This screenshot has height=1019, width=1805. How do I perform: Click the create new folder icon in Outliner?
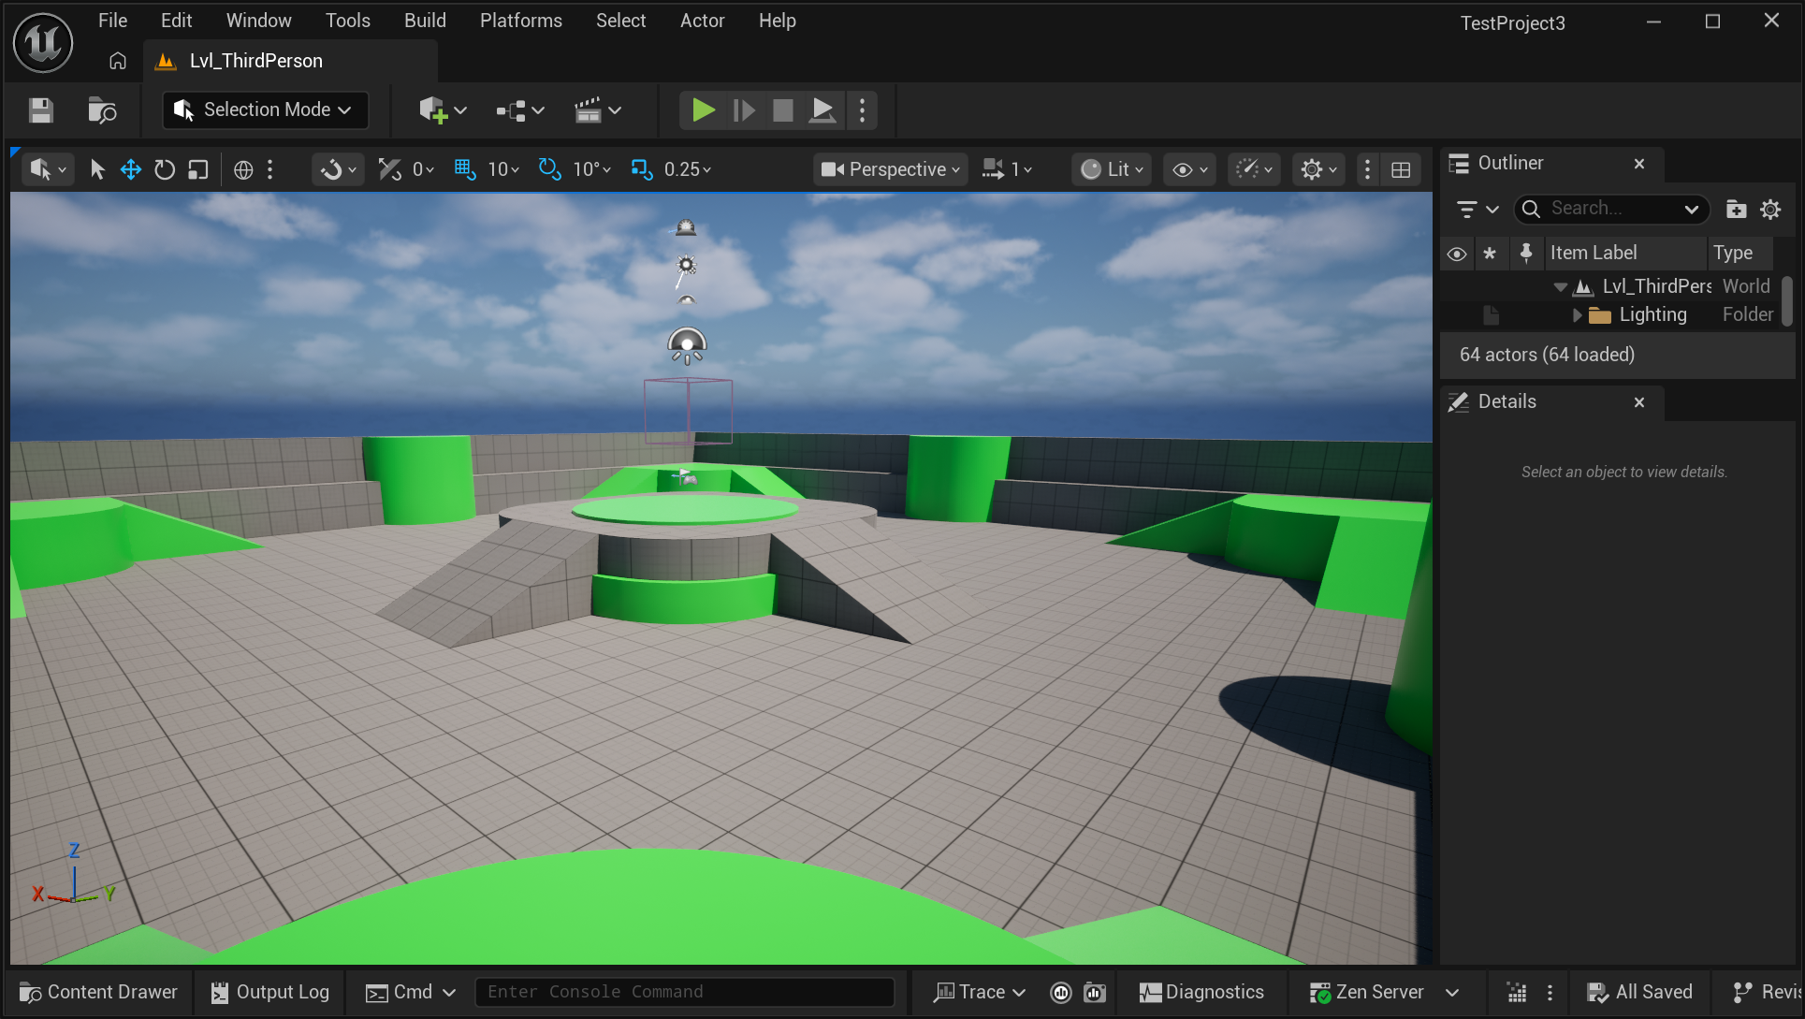1736,210
